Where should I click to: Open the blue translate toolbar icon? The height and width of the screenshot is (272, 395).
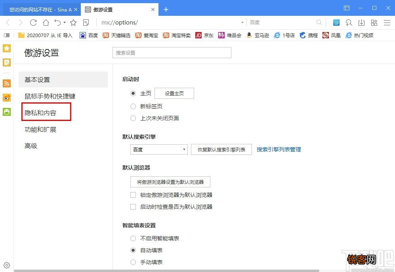[336, 23]
